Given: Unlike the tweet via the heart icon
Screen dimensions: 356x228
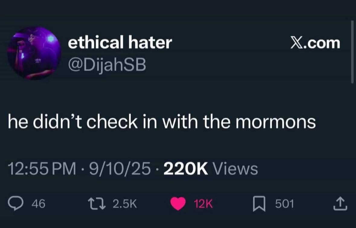Looking at the screenshot, I should 179,204.
